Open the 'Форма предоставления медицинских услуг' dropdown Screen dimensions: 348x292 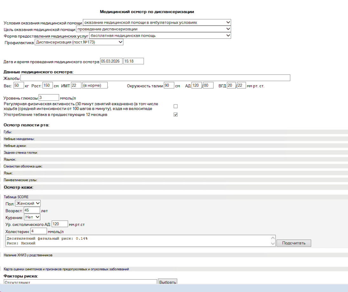point(160,36)
